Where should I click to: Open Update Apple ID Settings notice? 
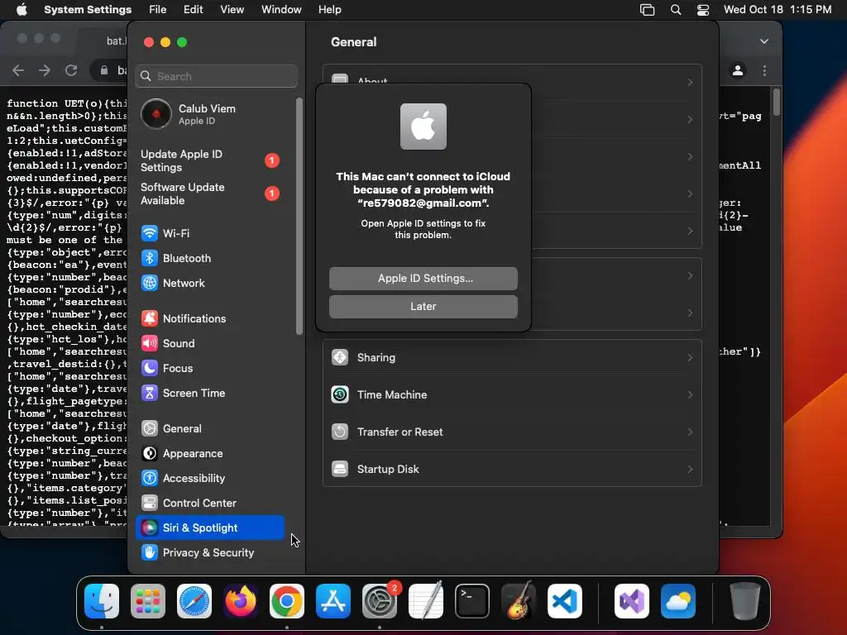point(209,161)
